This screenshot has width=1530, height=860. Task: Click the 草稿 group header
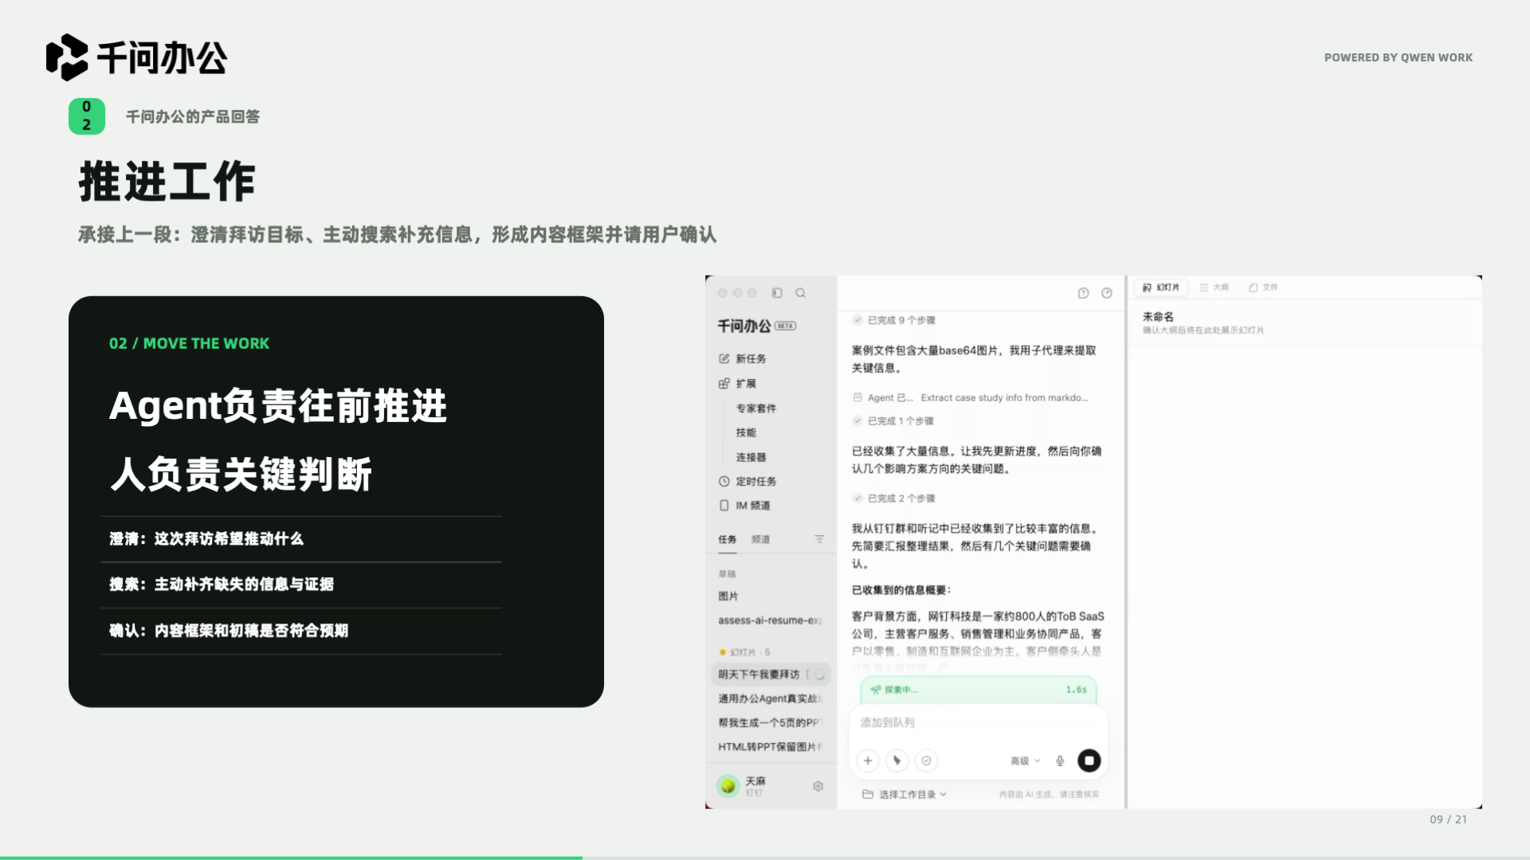pyautogui.click(x=727, y=573)
